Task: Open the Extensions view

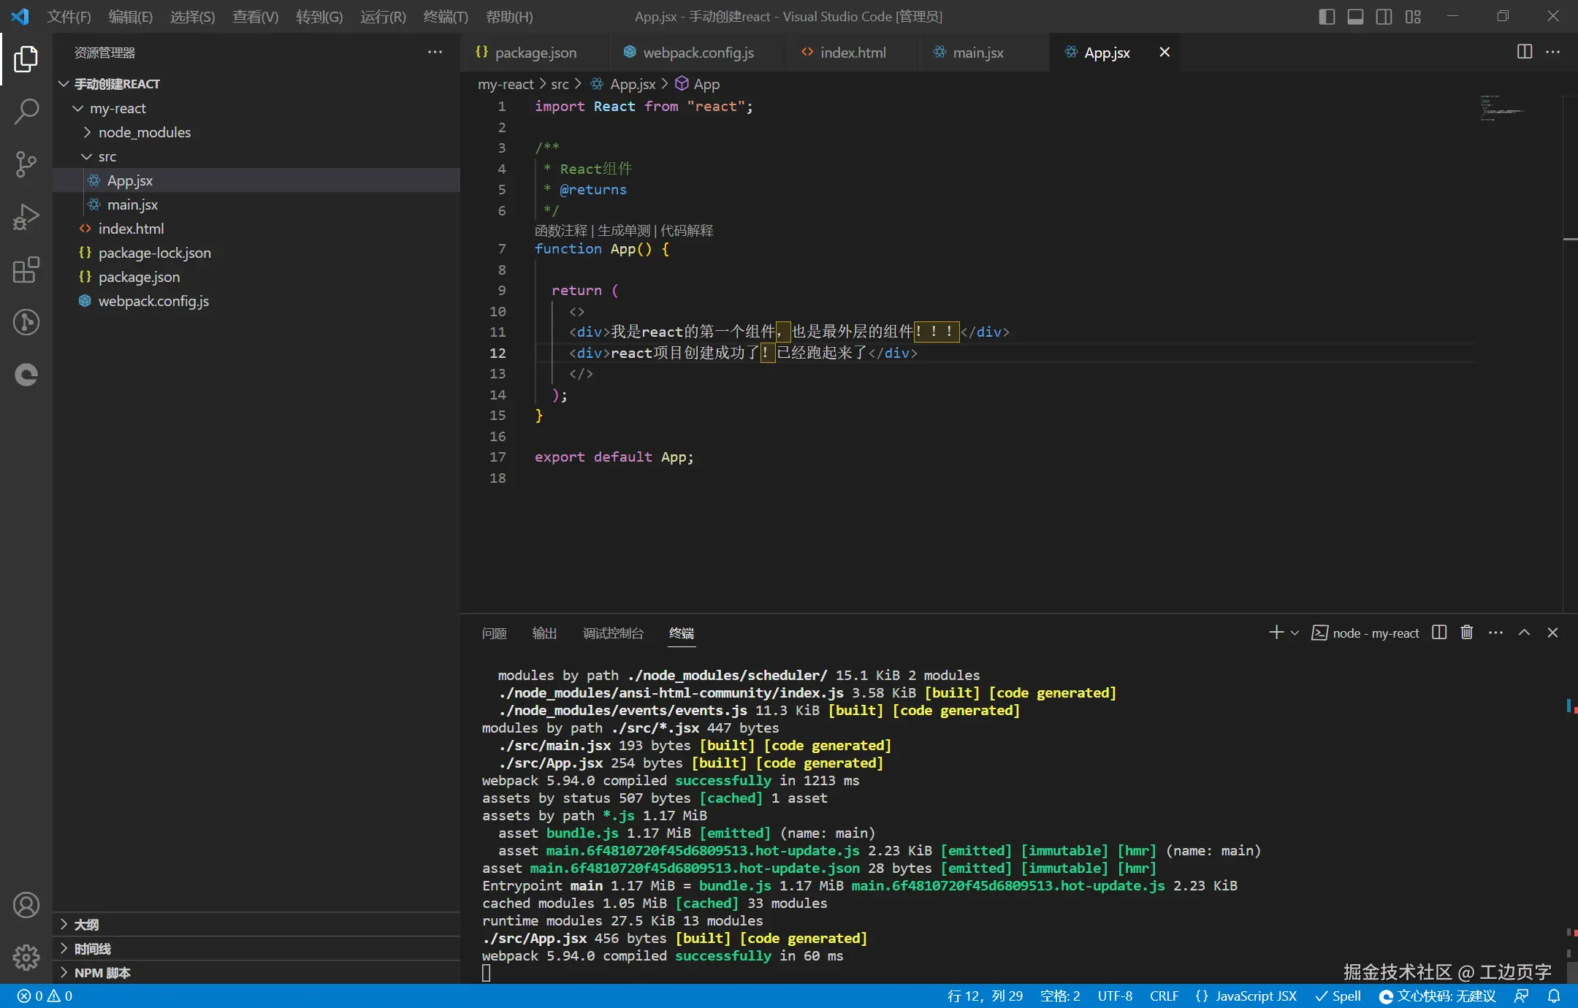Action: pyautogui.click(x=26, y=270)
